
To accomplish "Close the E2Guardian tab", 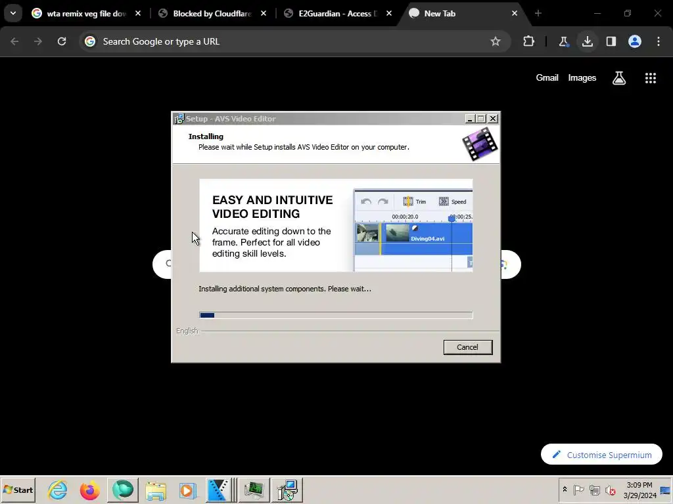I will [x=389, y=14].
